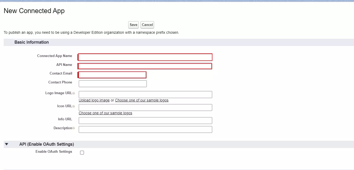Choose a sample logo for the logo image
The image size is (354, 170).
(142, 100)
